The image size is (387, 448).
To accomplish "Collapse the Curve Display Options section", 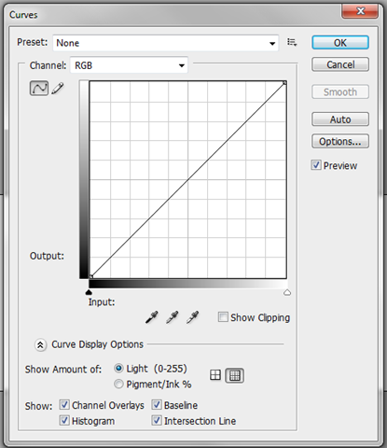I will 40,344.
